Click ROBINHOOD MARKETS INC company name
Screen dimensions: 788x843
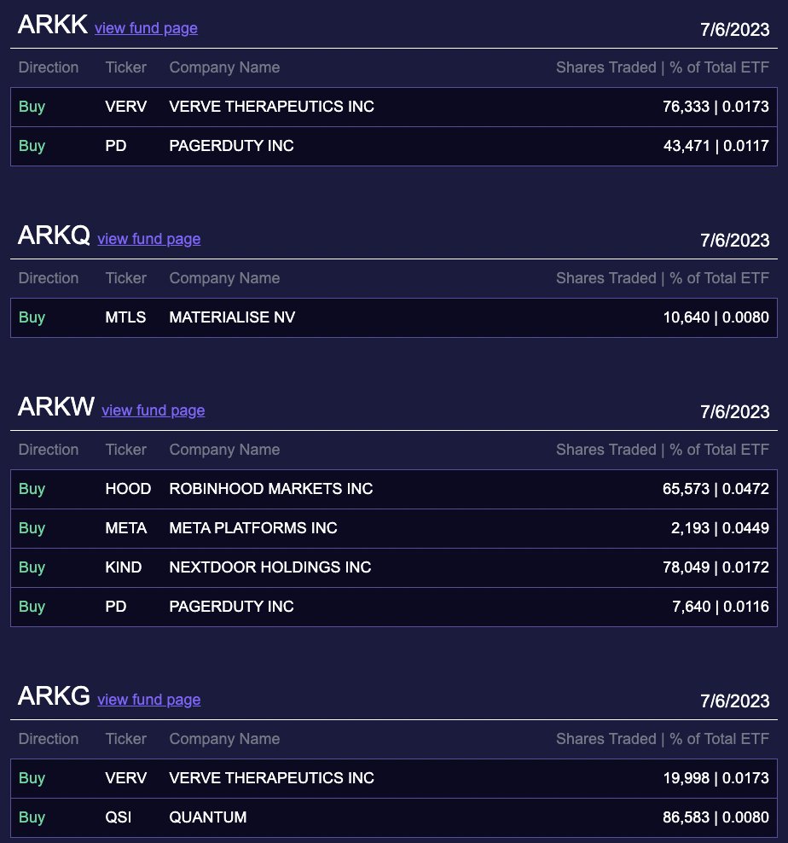pyautogui.click(x=271, y=489)
